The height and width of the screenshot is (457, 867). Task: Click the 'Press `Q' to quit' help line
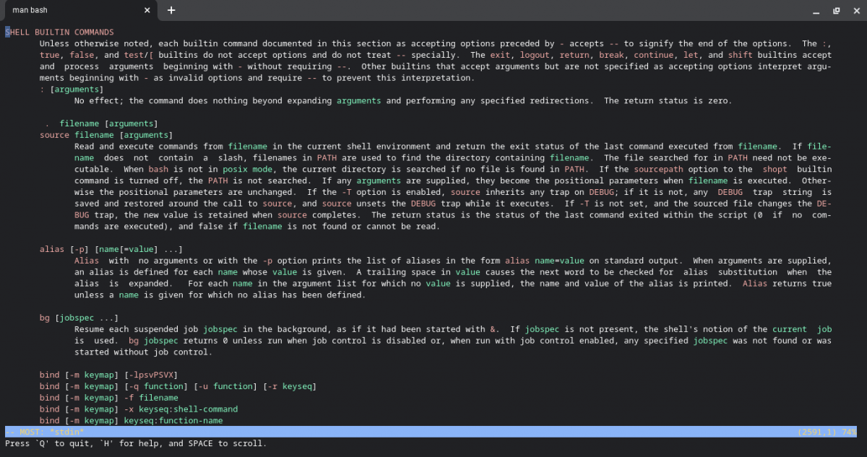pos(136,443)
